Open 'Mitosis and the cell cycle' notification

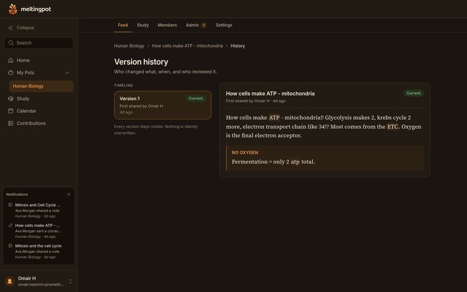39,251
